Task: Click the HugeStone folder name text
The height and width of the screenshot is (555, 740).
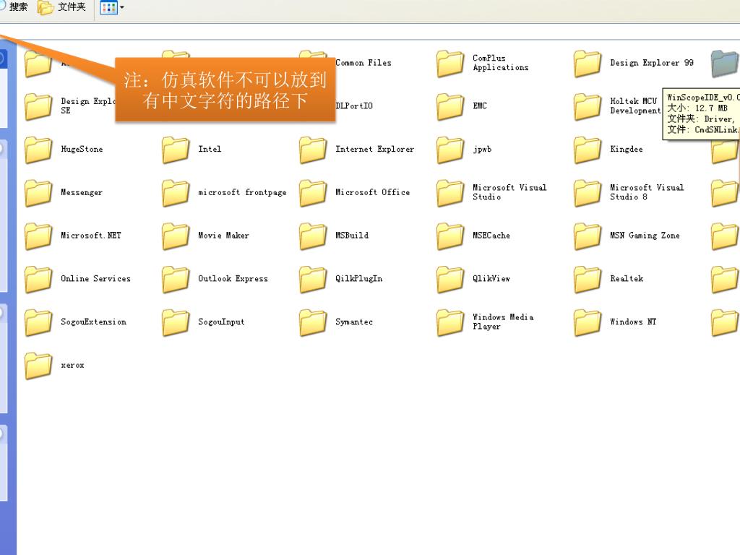Action: point(82,149)
